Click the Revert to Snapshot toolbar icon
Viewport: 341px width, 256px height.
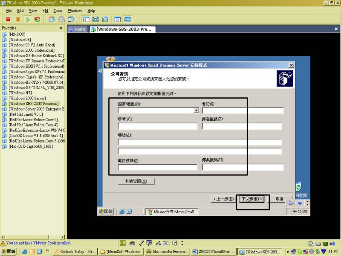[61, 19]
